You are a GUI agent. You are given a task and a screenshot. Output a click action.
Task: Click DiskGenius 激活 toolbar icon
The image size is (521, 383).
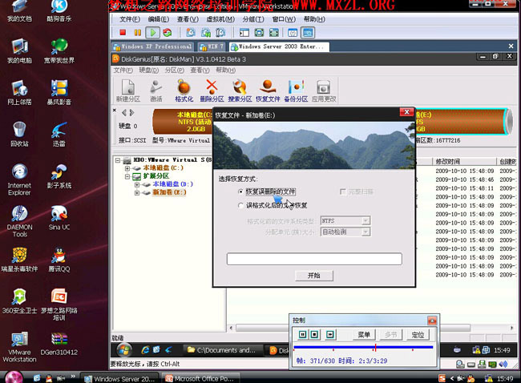pos(155,91)
